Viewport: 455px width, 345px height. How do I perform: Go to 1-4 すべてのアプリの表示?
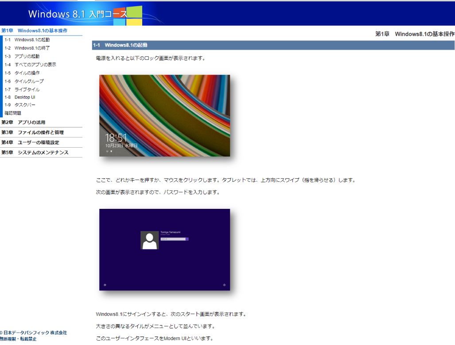(x=31, y=64)
